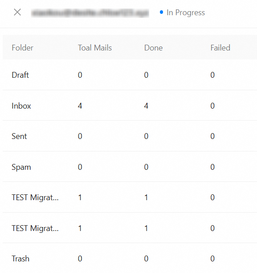Click Inbox total mails count of 4

point(80,106)
